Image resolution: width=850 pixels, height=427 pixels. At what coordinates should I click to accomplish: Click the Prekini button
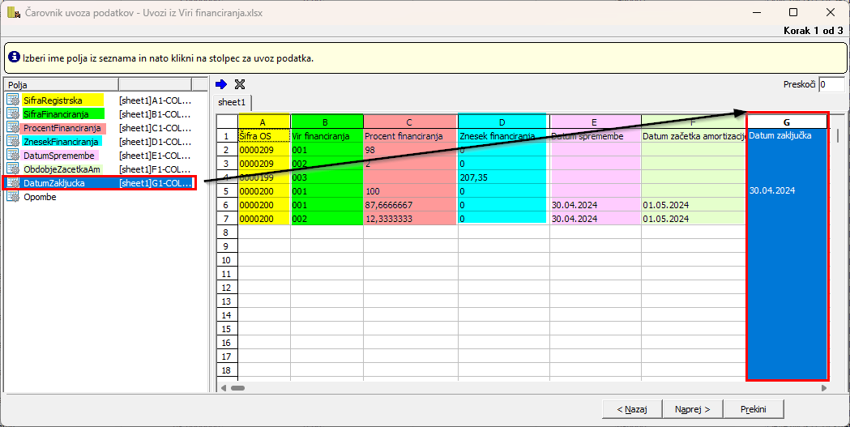tap(754, 409)
